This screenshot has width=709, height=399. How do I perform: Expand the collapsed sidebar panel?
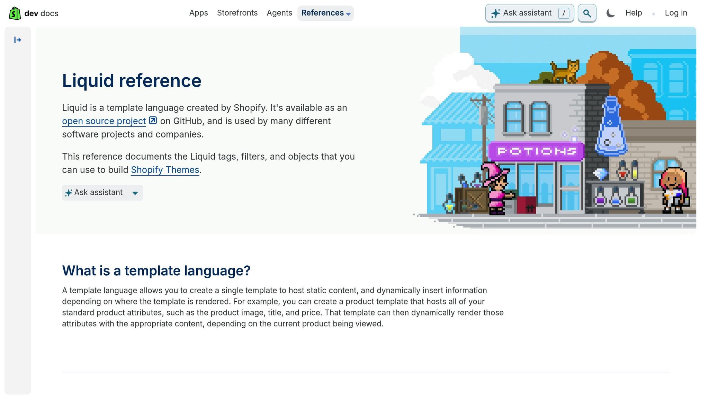coord(18,40)
